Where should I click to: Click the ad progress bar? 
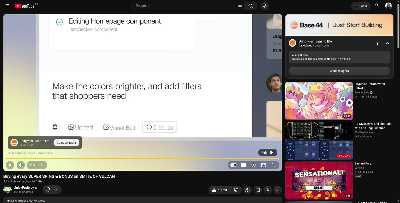tap(142, 158)
